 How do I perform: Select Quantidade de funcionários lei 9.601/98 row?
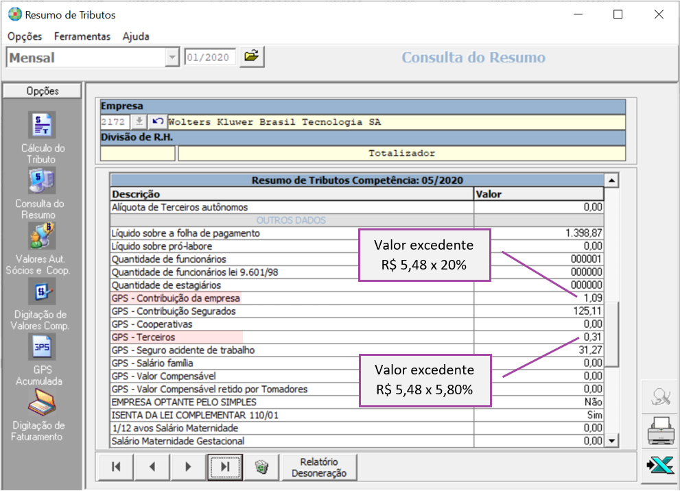[x=357, y=272]
